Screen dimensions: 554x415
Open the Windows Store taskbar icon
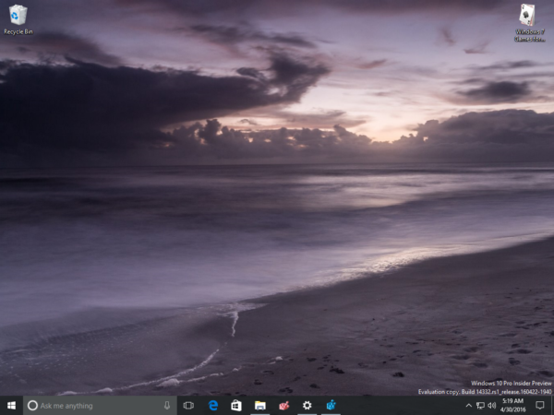tap(236, 406)
